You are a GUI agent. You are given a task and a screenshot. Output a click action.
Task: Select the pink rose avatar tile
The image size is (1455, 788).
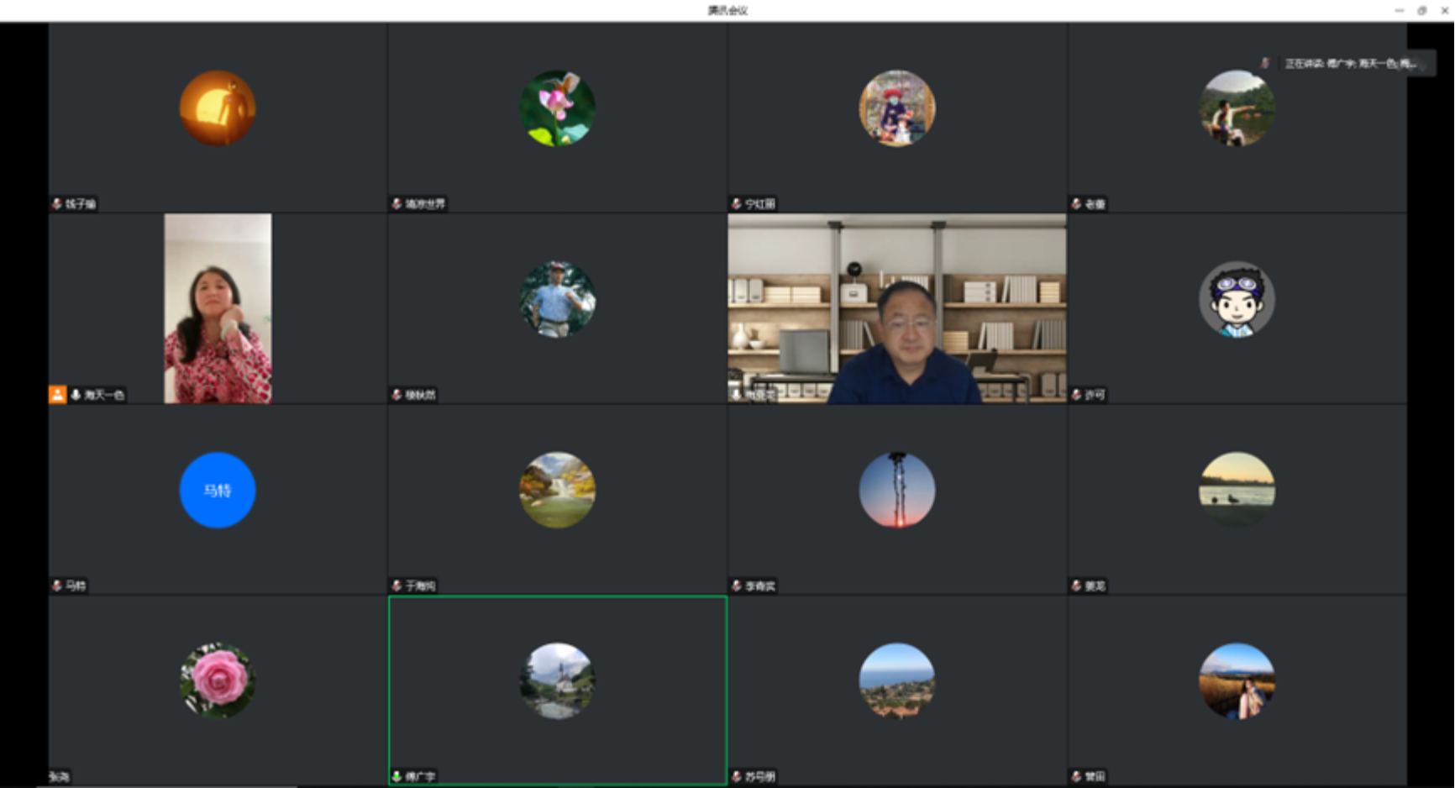coord(218,680)
